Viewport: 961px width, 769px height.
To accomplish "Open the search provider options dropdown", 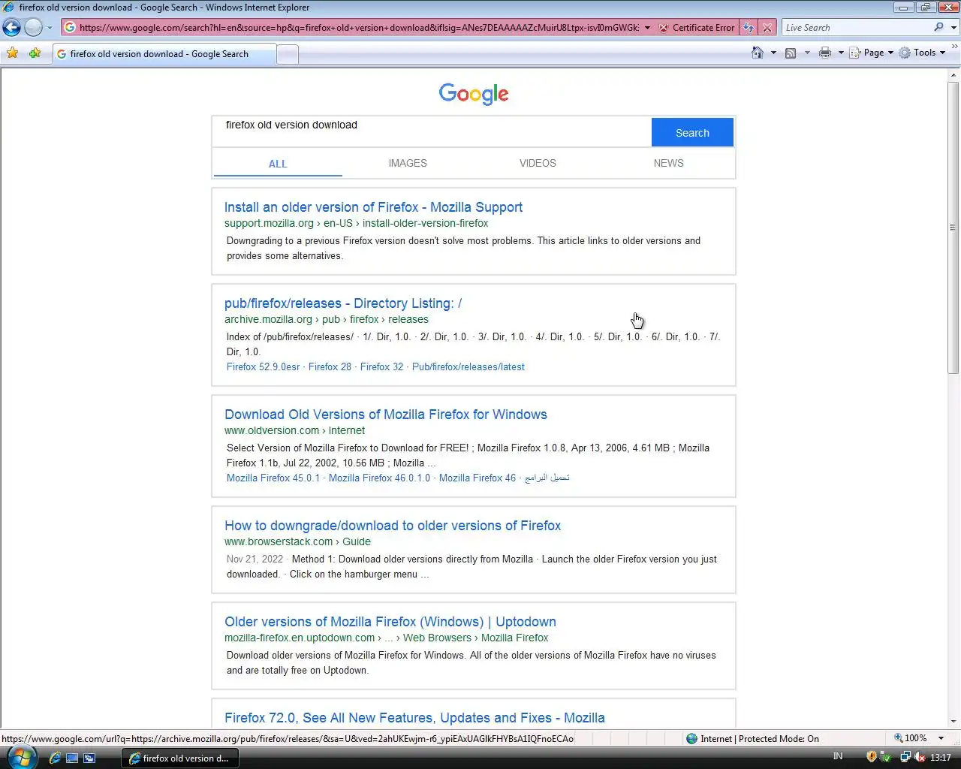I will [x=954, y=28].
